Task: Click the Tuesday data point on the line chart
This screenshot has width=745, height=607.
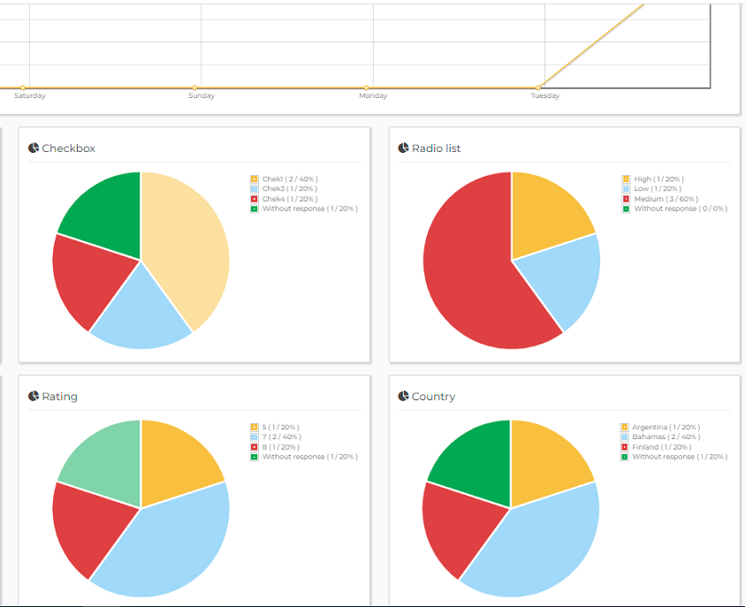Action: (538, 87)
